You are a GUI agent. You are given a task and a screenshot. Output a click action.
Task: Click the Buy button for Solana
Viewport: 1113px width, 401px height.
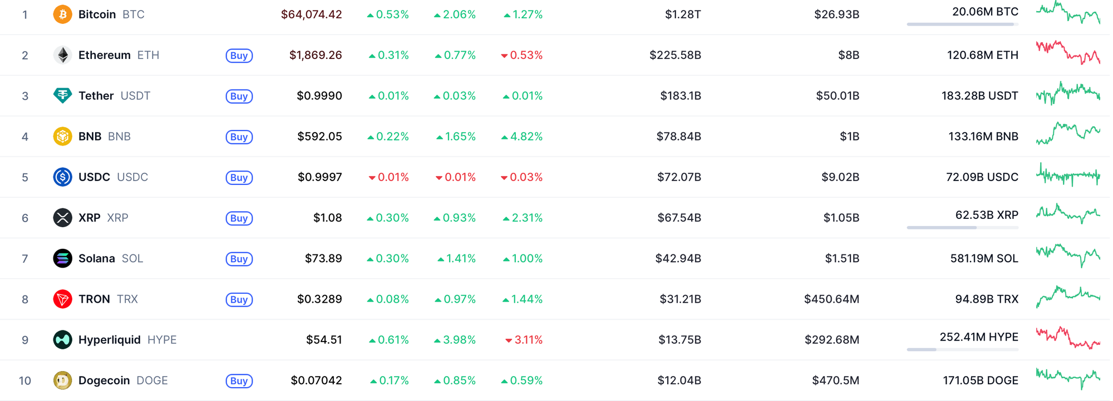pos(239,259)
